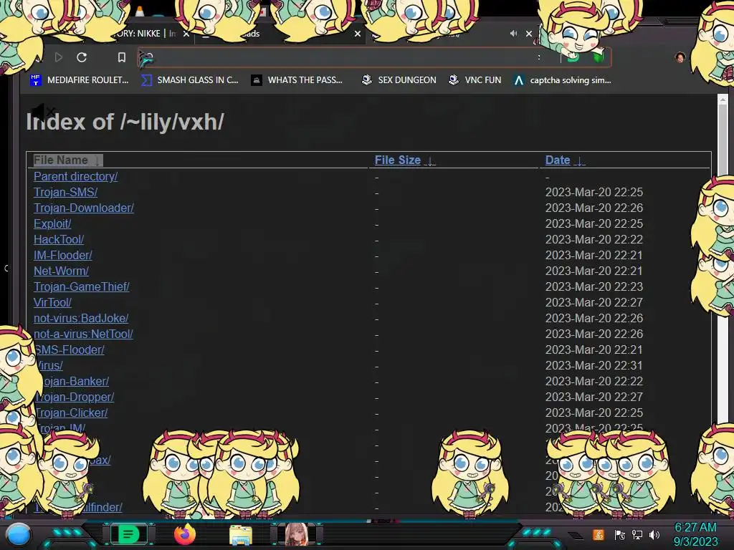
Task: Switch to the NIKKE tab
Action: [x=145, y=33]
